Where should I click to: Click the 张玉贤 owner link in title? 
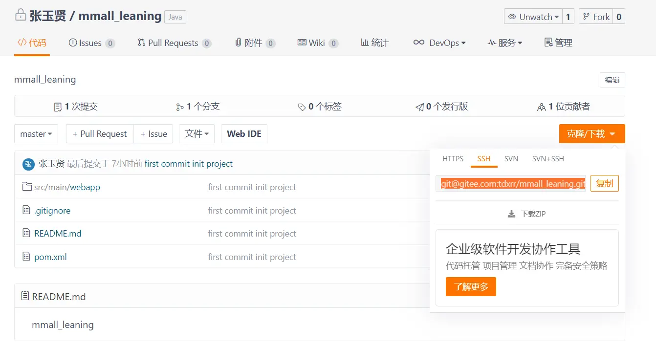47,16
